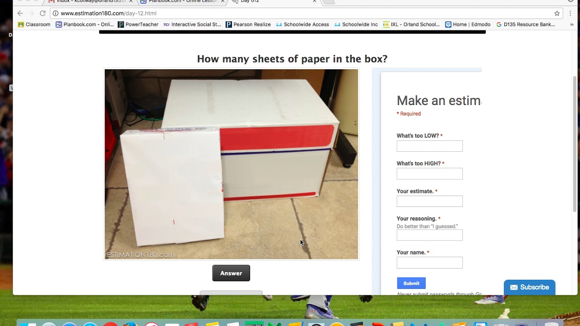Screen dimensions: 580x326
Task: Click the hint Do better than "I guessed."
Action: coord(427,226)
